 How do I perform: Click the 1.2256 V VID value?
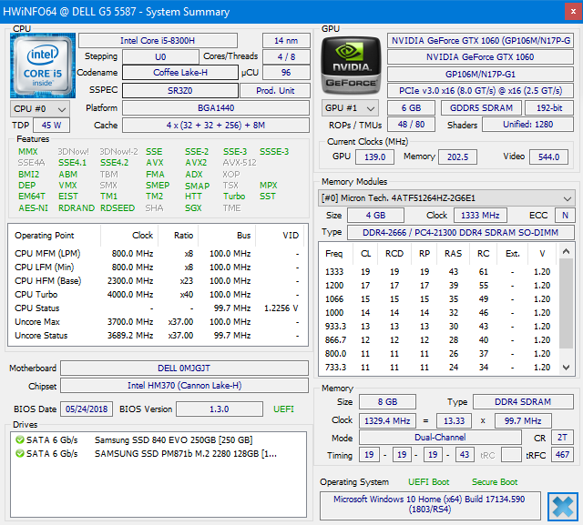281,308
